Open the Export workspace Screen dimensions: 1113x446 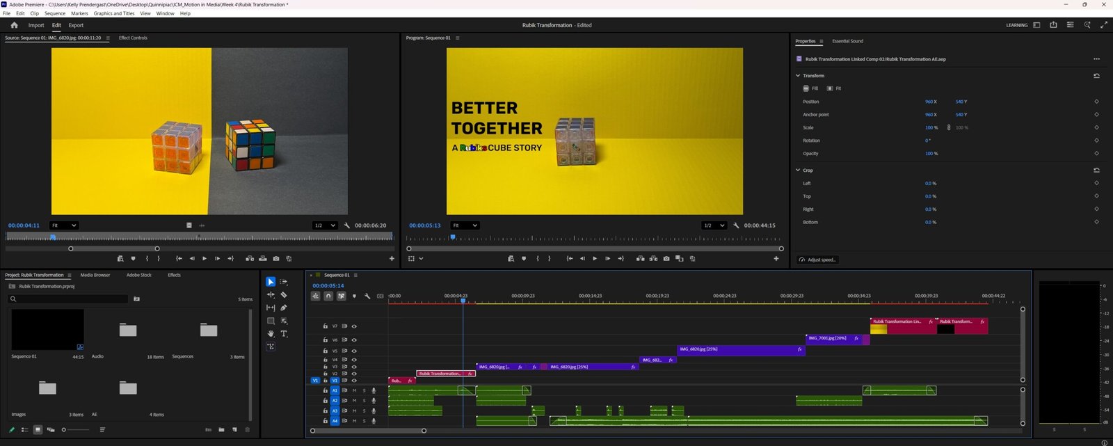point(76,25)
